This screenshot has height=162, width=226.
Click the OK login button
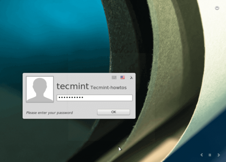114,112
